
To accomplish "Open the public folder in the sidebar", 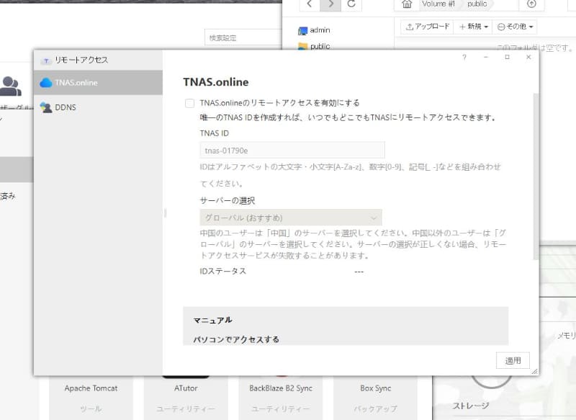I will (x=318, y=45).
